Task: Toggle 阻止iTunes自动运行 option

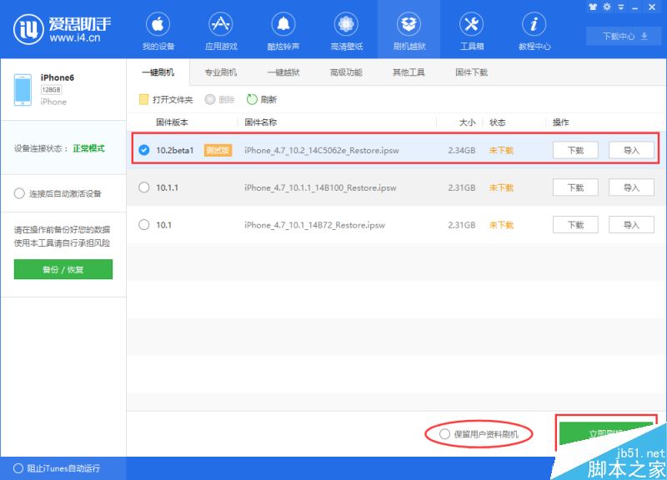Action: pos(18,468)
